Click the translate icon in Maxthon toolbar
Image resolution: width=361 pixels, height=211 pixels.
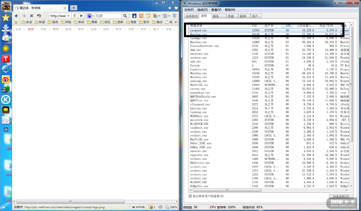point(155,16)
